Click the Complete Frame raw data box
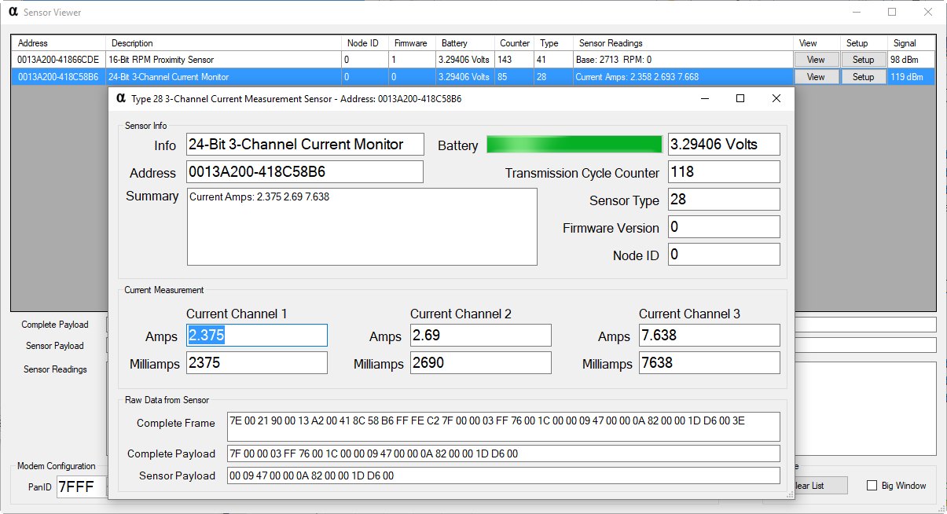This screenshot has width=947, height=514. 503,427
